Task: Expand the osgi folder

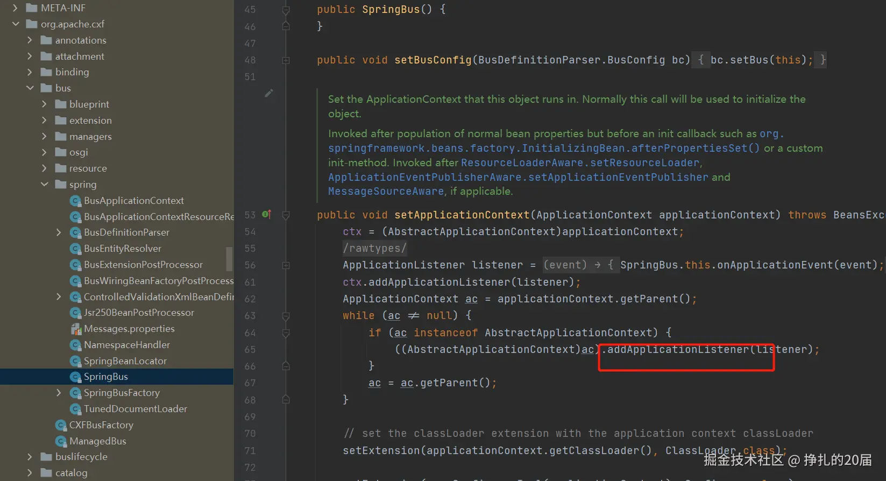Action: click(44, 153)
